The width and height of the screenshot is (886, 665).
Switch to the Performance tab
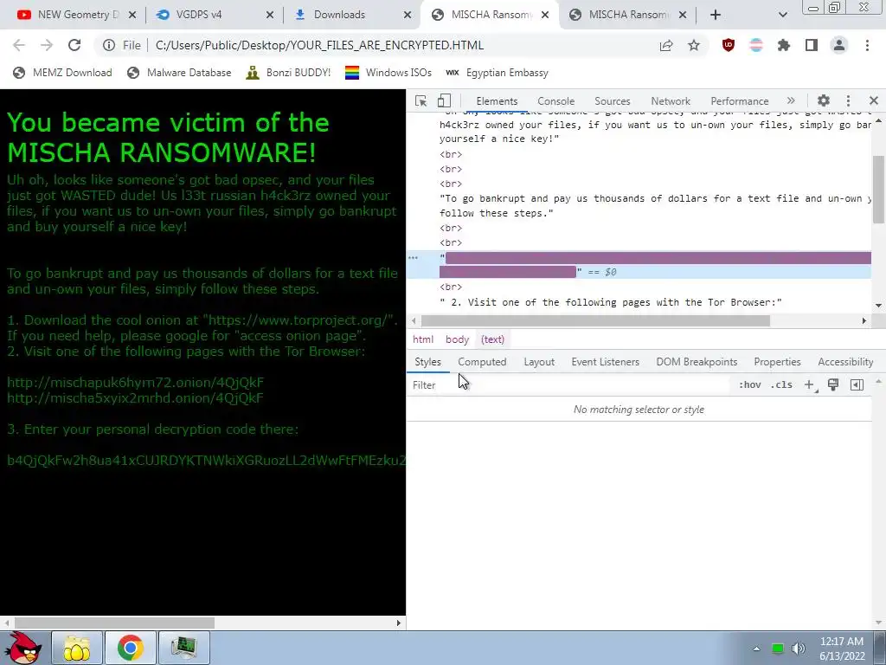(739, 101)
